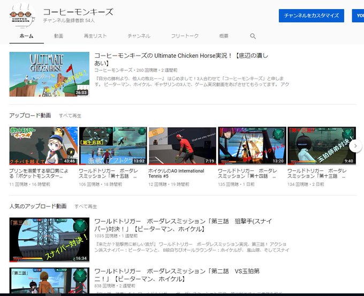Open ホイケルのAO International Tennis #5 title

[x=176, y=174]
